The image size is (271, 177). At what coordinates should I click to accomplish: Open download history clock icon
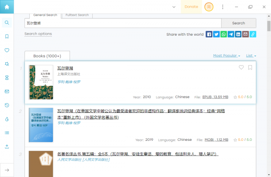7,105
